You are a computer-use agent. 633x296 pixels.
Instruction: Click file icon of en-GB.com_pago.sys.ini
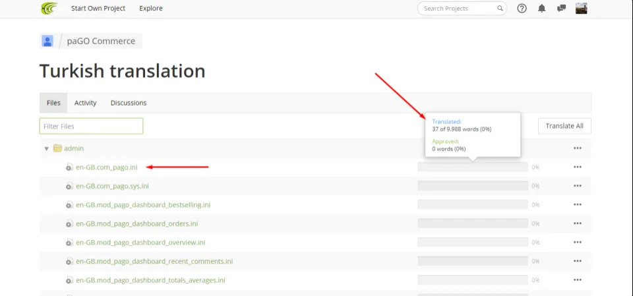pos(70,186)
